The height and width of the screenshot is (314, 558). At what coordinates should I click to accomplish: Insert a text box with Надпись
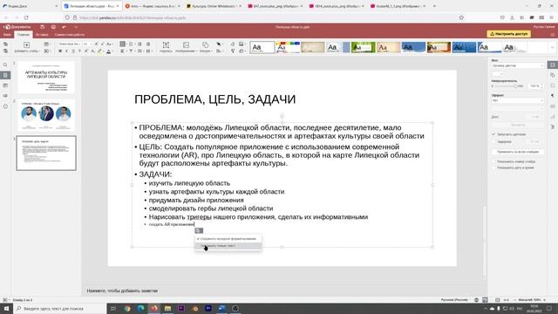166,47
